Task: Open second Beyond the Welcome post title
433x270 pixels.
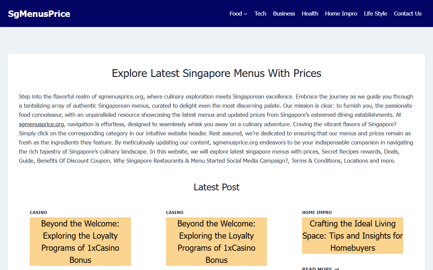Action: click(216, 242)
